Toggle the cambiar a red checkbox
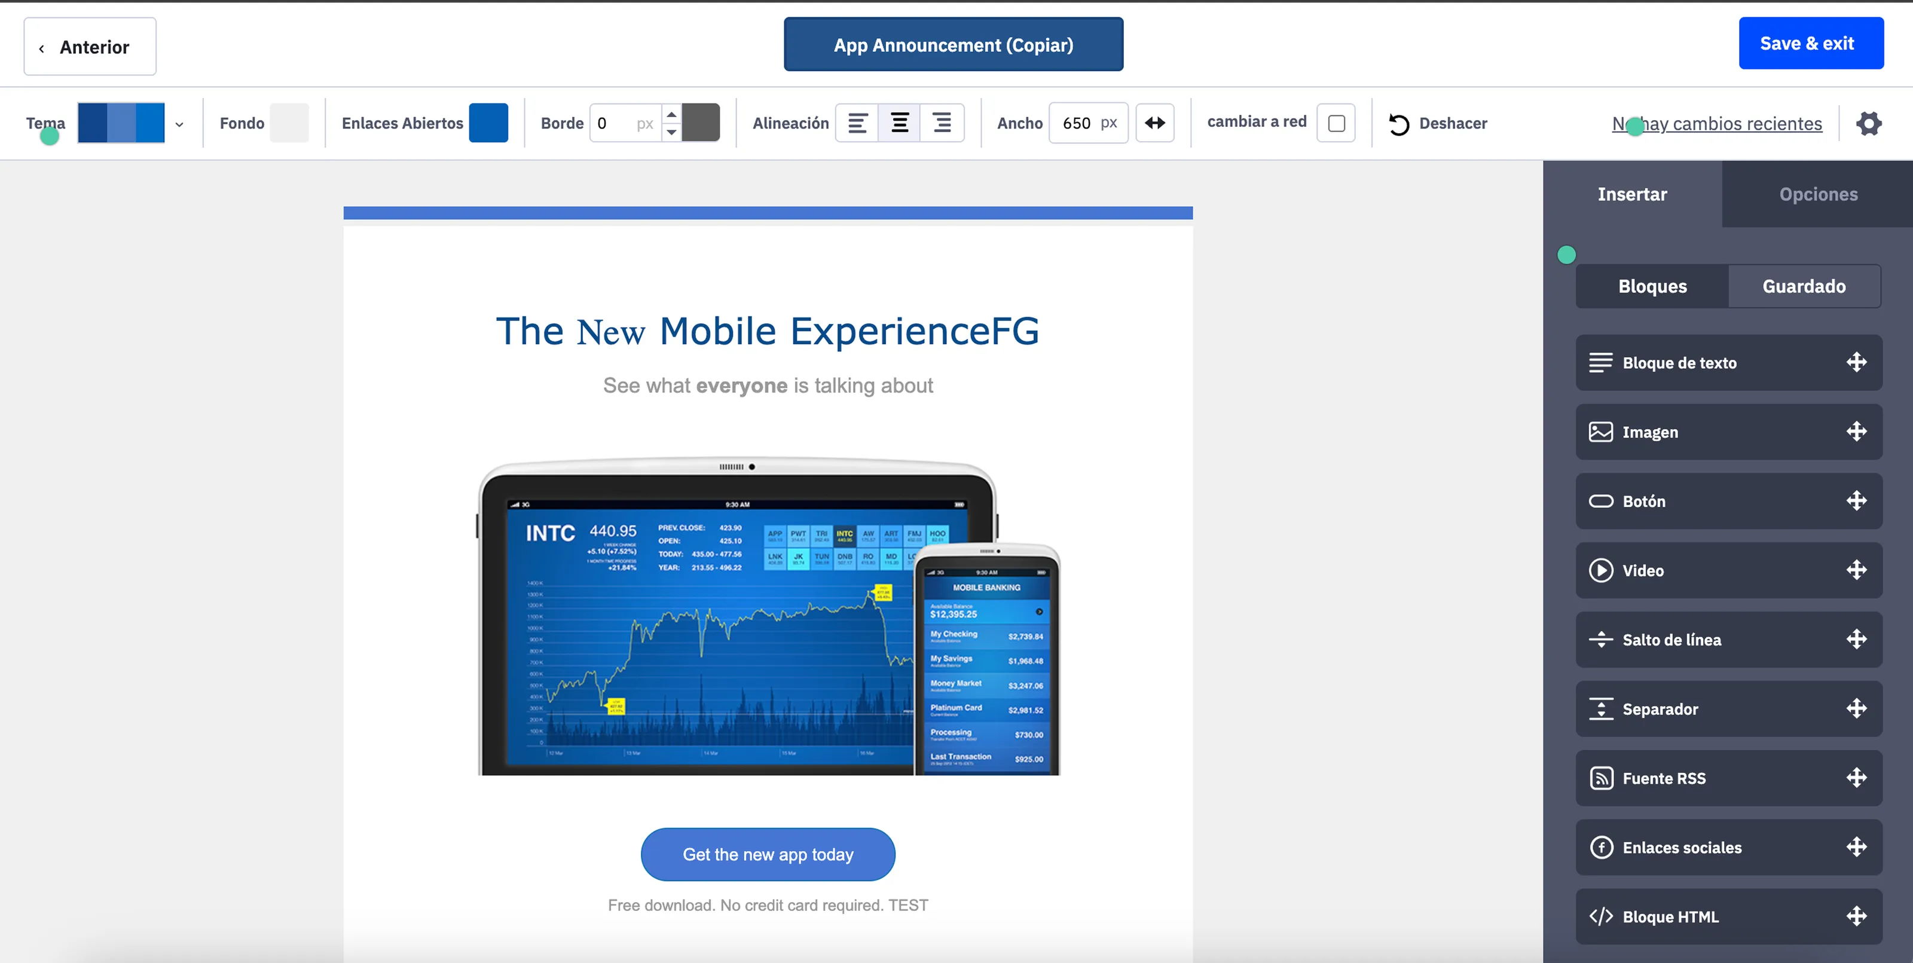The height and width of the screenshot is (963, 1913). (1336, 123)
